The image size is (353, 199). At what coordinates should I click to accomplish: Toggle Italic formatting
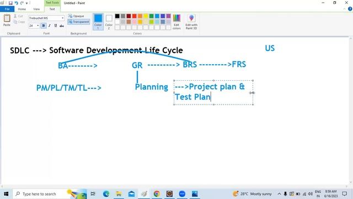49,26
